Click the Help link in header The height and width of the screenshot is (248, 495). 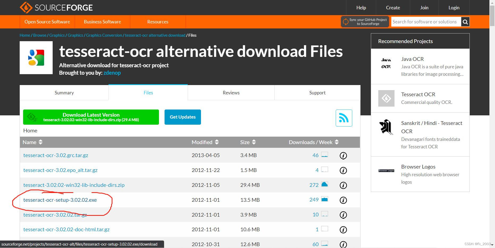click(361, 8)
